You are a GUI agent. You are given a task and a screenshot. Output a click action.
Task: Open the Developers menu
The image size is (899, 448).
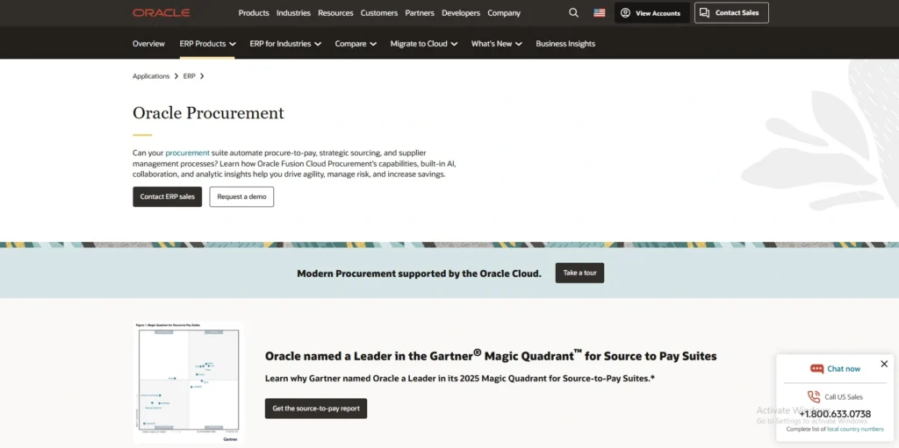[461, 12]
